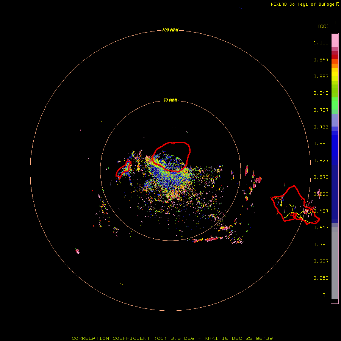This screenshot has height=341, width=341.
Task: Select the 0.787 legend value
Action: click(321, 110)
